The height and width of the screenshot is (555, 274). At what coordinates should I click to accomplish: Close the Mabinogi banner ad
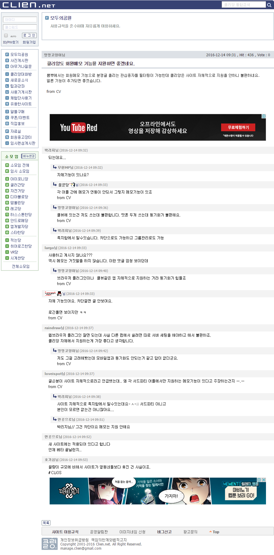coord(264,480)
